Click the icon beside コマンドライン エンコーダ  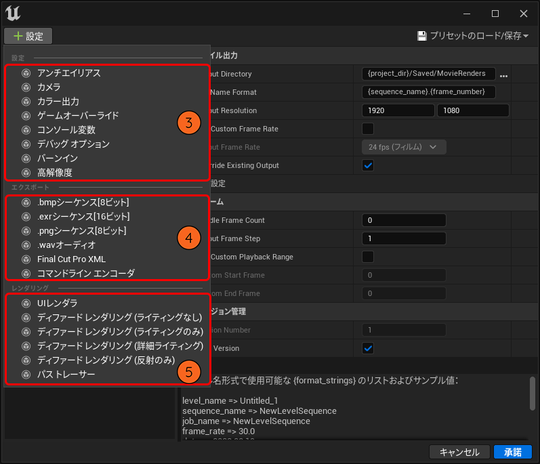point(26,274)
